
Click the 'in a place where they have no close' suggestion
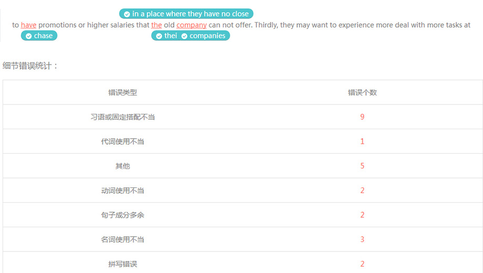[x=190, y=14]
